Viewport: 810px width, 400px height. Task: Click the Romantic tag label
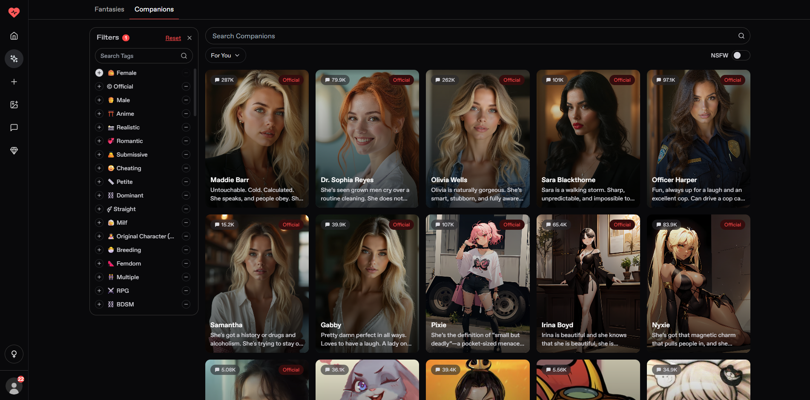[129, 141]
